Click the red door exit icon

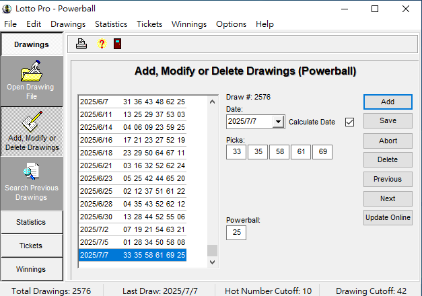pyautogui.click(x=117, y=44)
